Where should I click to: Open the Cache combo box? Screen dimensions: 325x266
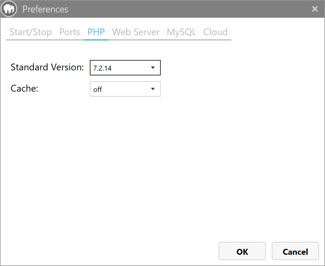click(125, 89)
